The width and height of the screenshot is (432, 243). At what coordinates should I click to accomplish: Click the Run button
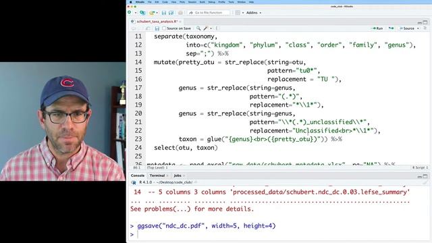point(377,28)
